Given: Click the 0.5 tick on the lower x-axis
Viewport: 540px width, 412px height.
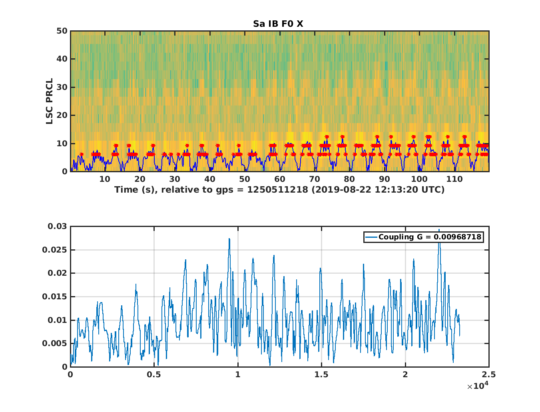Looking at the screenshot, I should 154,374.
